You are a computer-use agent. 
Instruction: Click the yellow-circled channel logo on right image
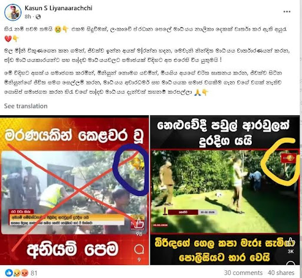tap(288, 158)
